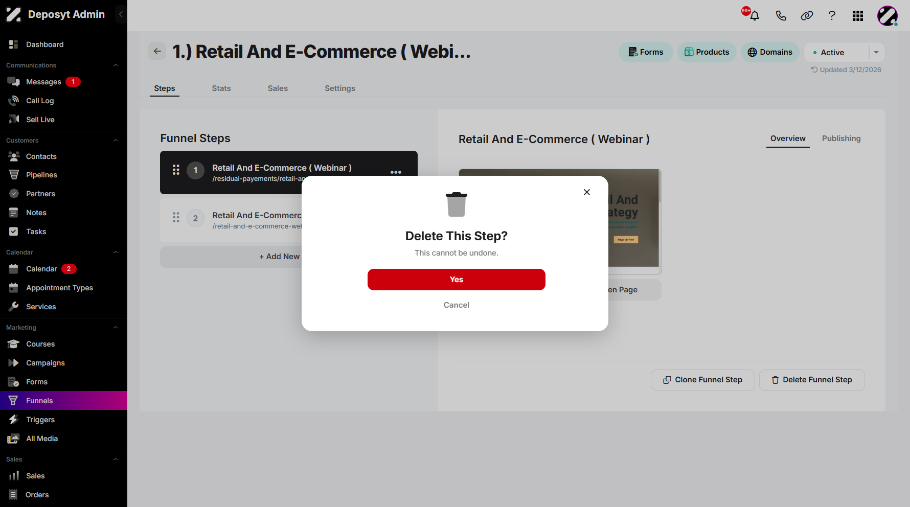The height and width of the screenshot is (507, 910).
Task: Open the apps grid icon
Action: [x=858, y=16]
